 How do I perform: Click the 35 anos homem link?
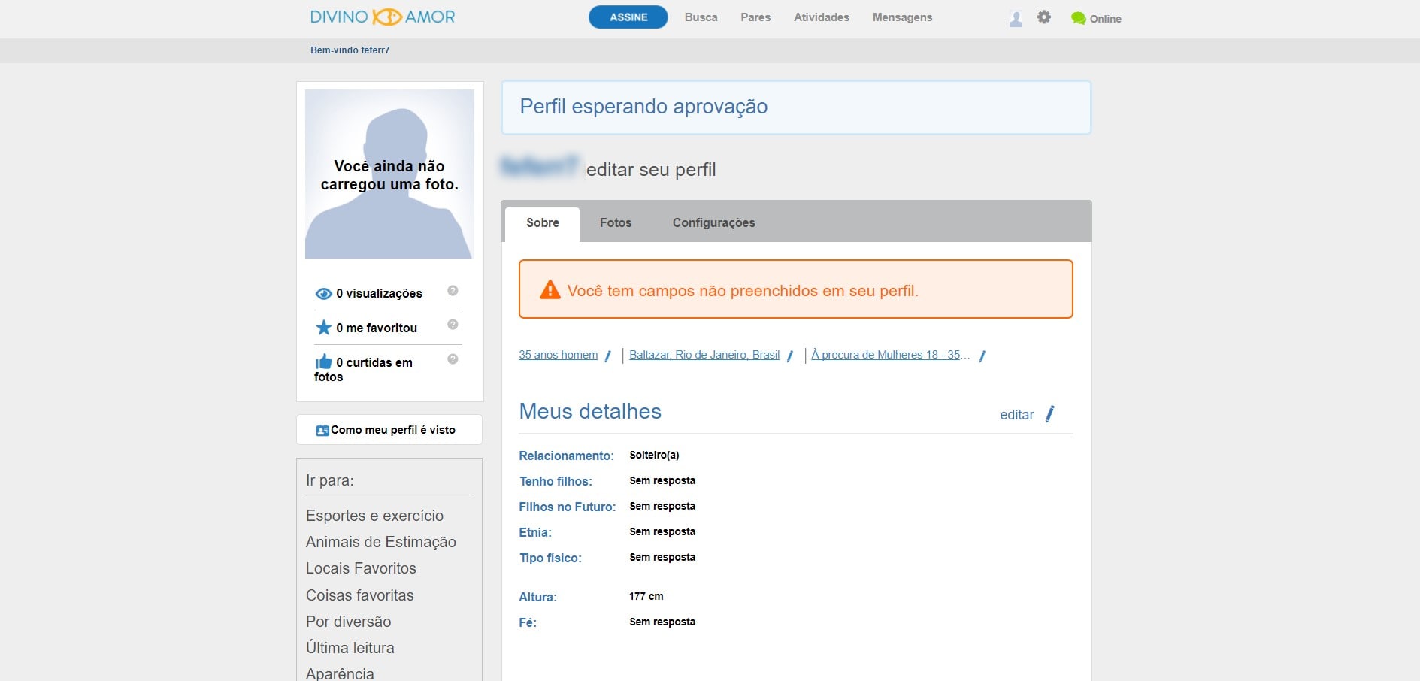[558, 355]
